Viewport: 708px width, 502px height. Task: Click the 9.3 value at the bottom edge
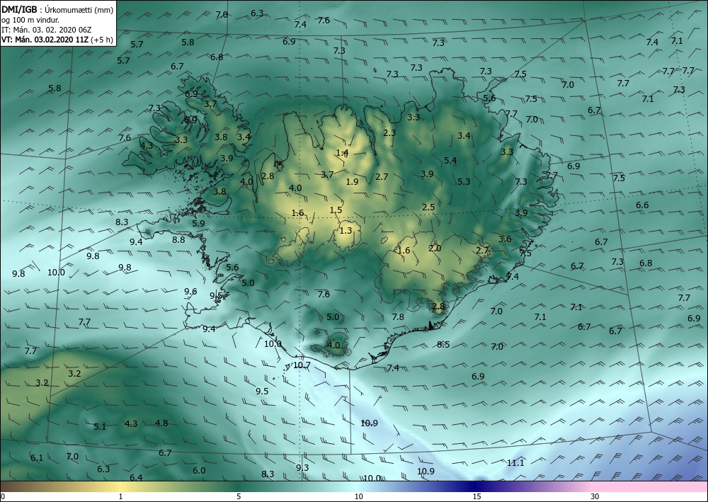(x=302, y=468)
